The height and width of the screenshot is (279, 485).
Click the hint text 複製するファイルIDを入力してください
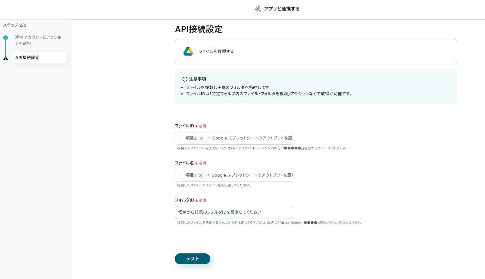tap(262, 148)
